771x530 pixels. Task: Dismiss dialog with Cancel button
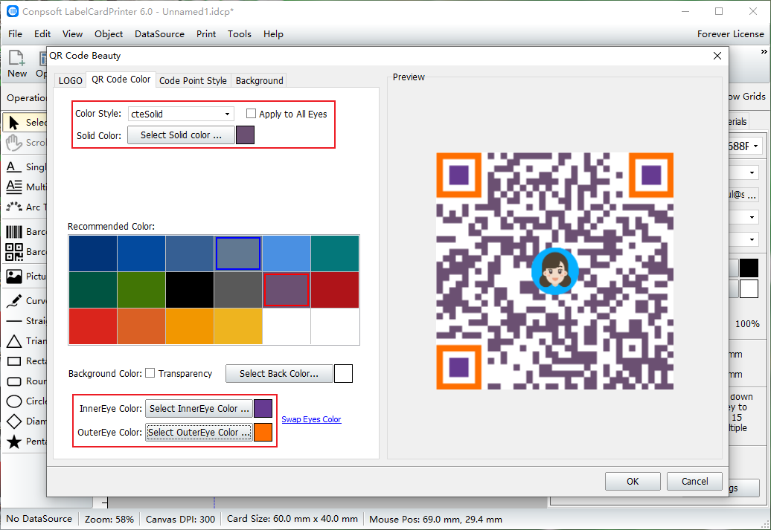[x=694, y=482]
